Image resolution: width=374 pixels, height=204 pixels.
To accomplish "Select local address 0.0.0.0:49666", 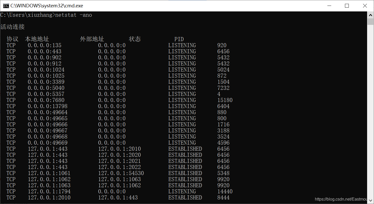I will tap(48, 125).
